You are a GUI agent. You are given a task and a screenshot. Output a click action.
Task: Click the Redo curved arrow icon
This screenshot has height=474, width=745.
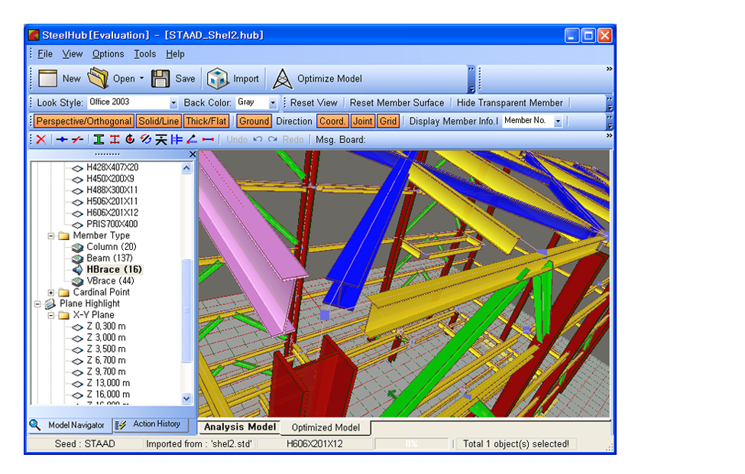[x=273, y=139]
